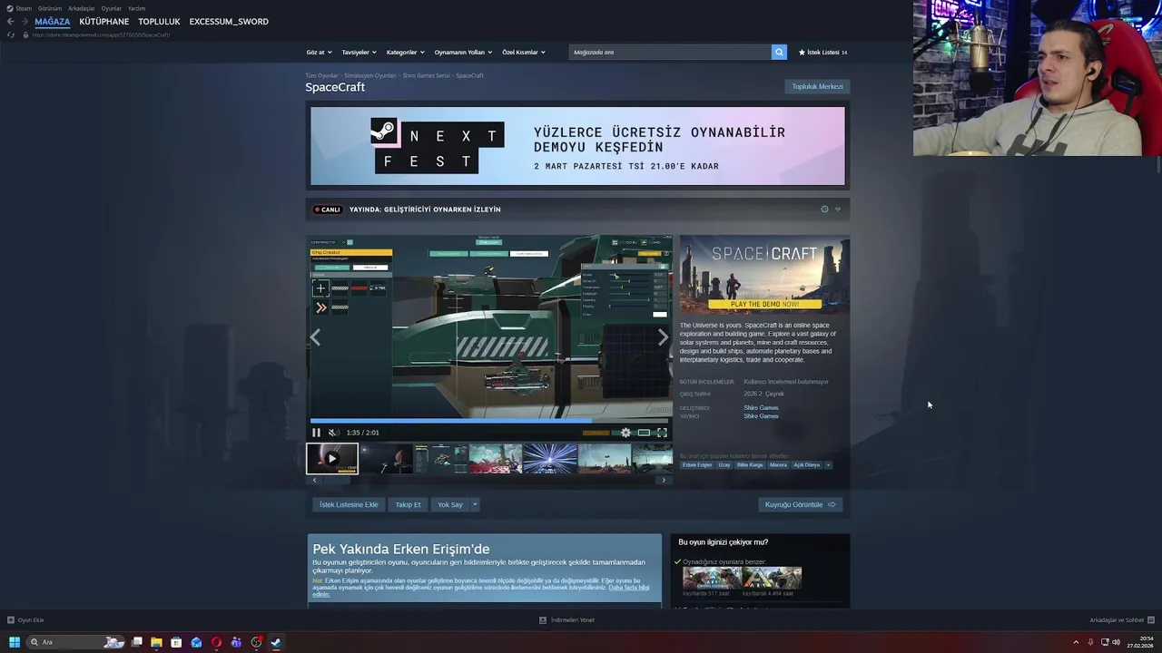
Task: Open File Explorer from the taskbar
Action: [x=156, y=642]
